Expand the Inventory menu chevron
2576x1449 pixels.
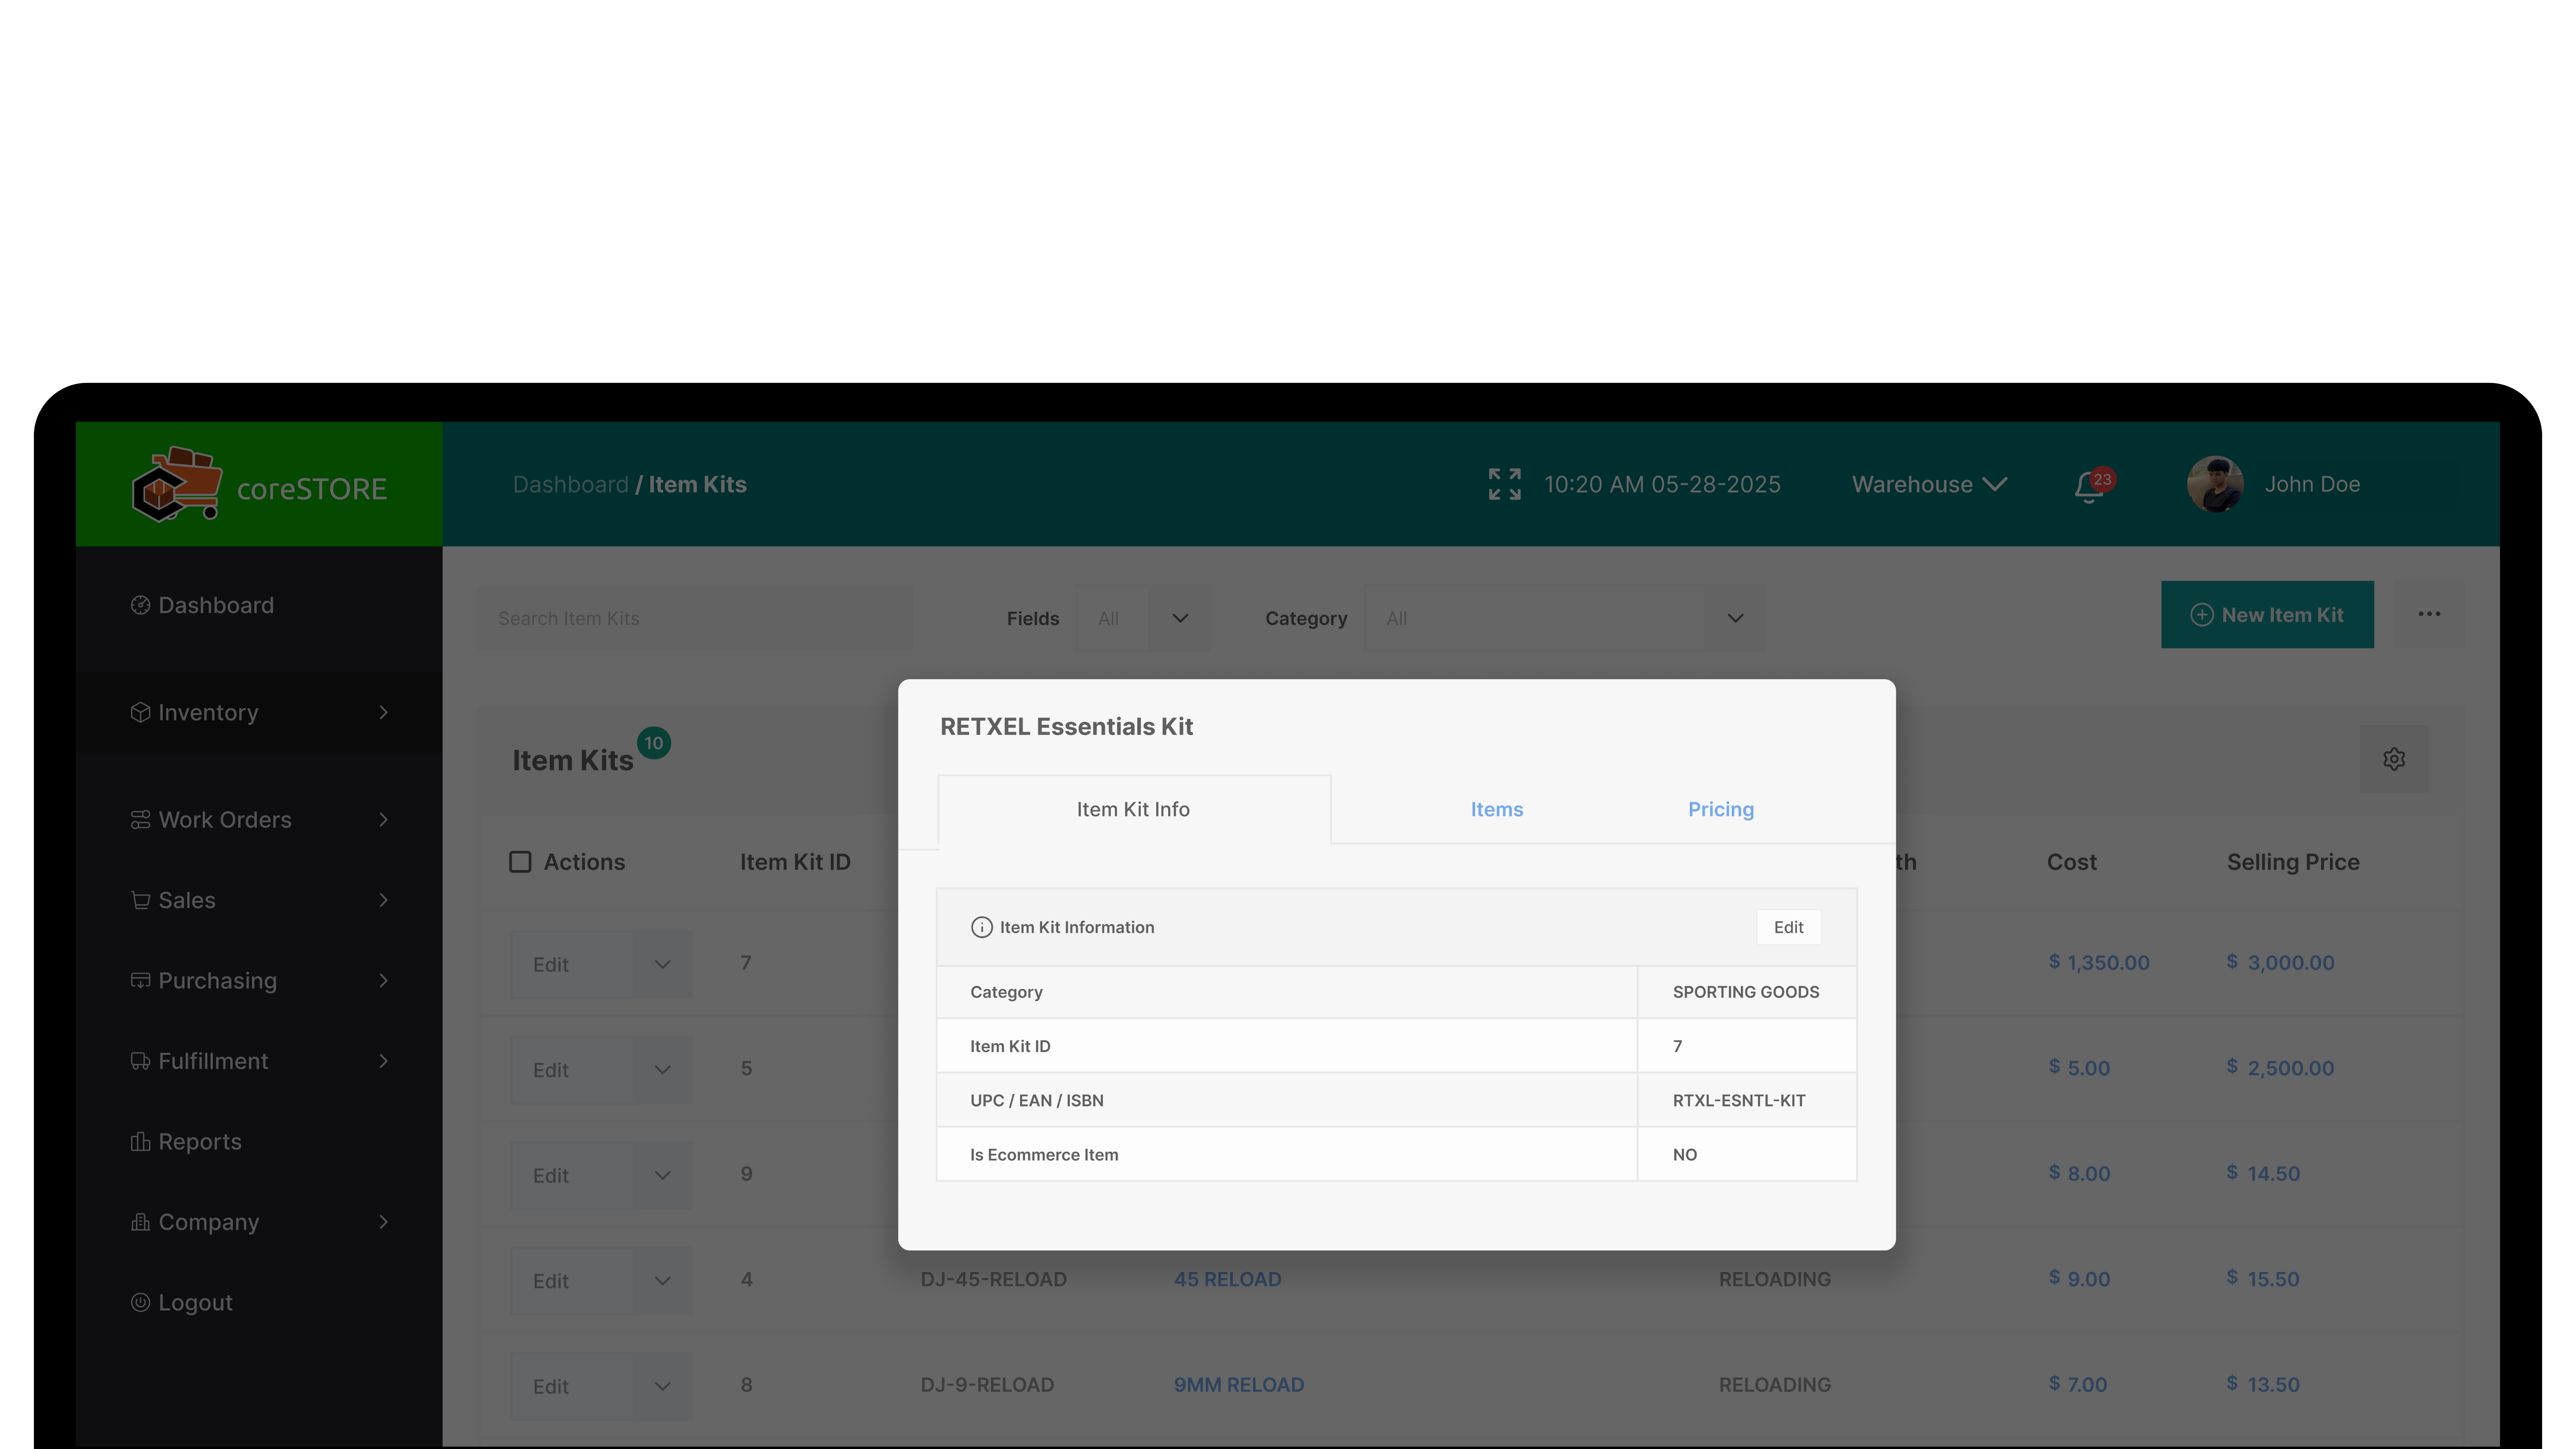coord(383,712)
